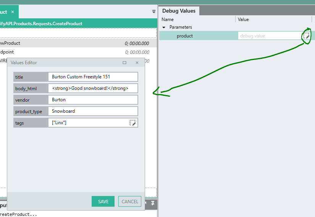
Task: Click the title label
Action: coord(19,77)
